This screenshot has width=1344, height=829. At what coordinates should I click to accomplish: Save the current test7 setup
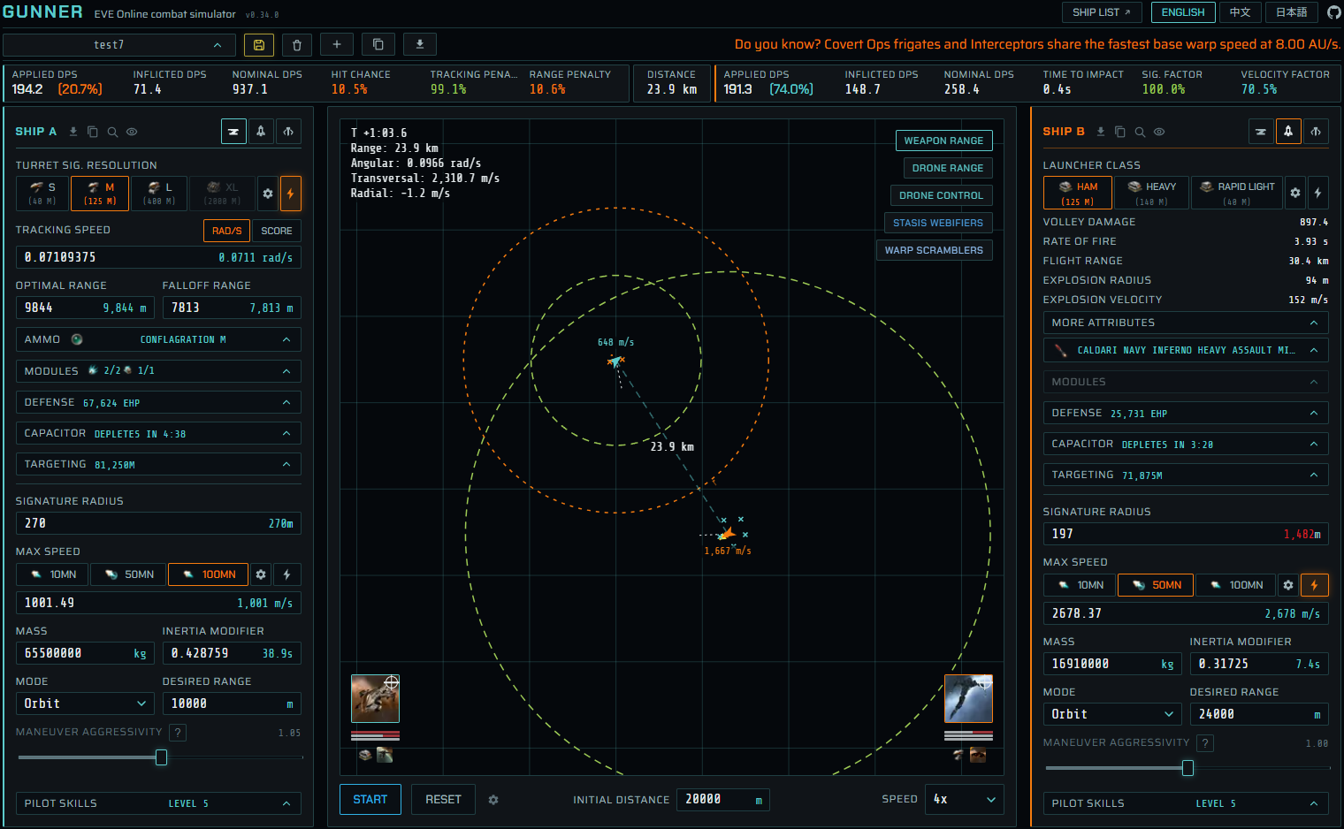[259, 44]
